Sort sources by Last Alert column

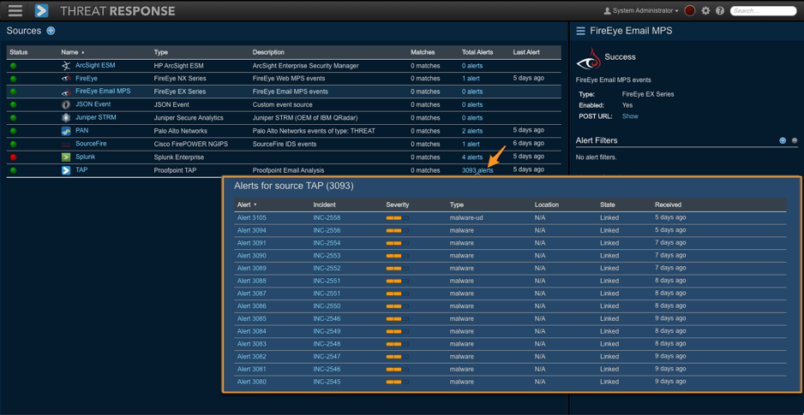(526, 52)
